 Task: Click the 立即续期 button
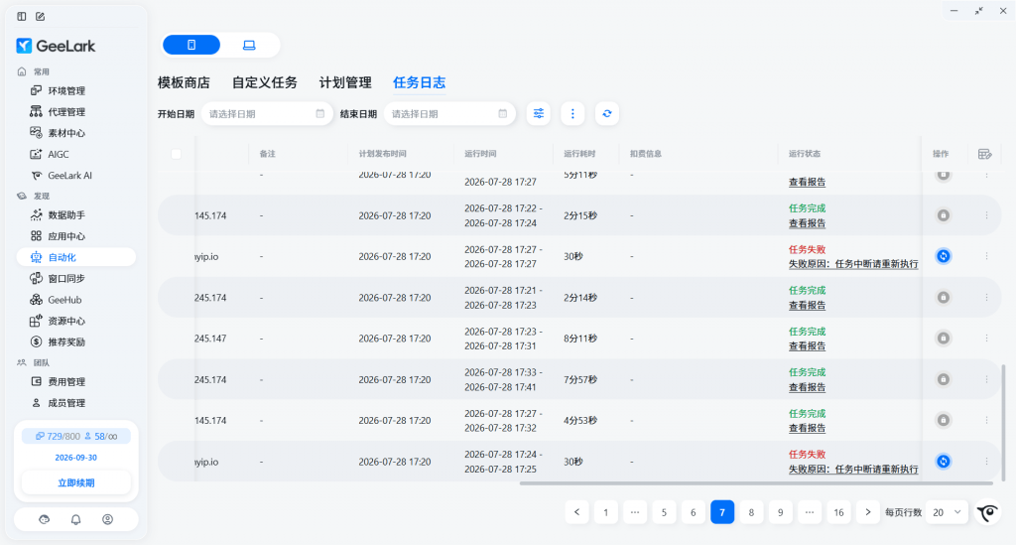(75, 482)
